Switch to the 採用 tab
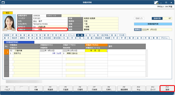Screen dimensions: 175x95 [139, 38]
